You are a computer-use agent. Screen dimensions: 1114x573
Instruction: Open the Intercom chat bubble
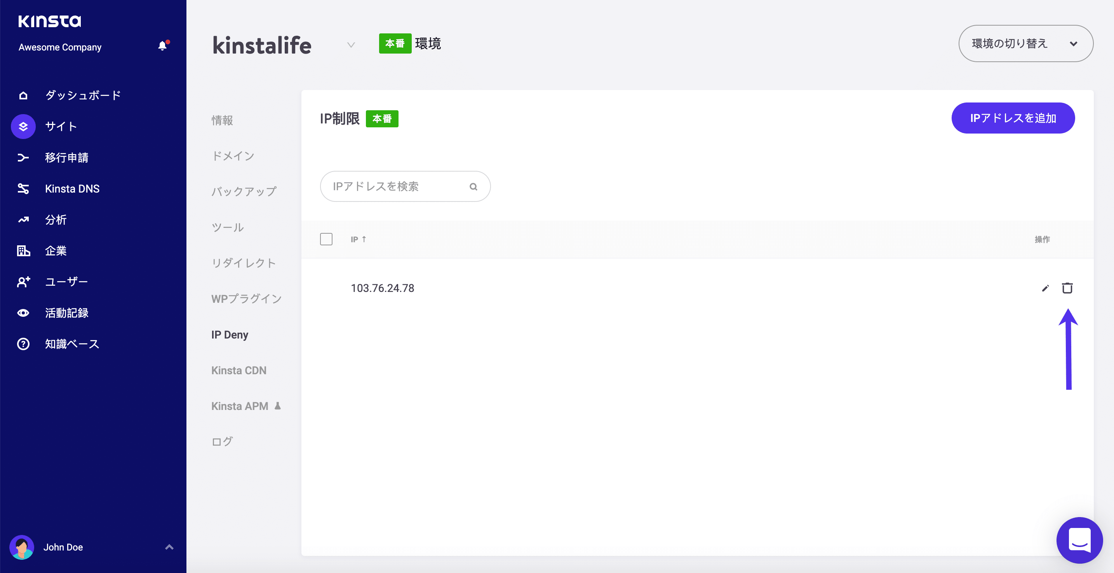pyautogui.click(x=1079, y=540)
